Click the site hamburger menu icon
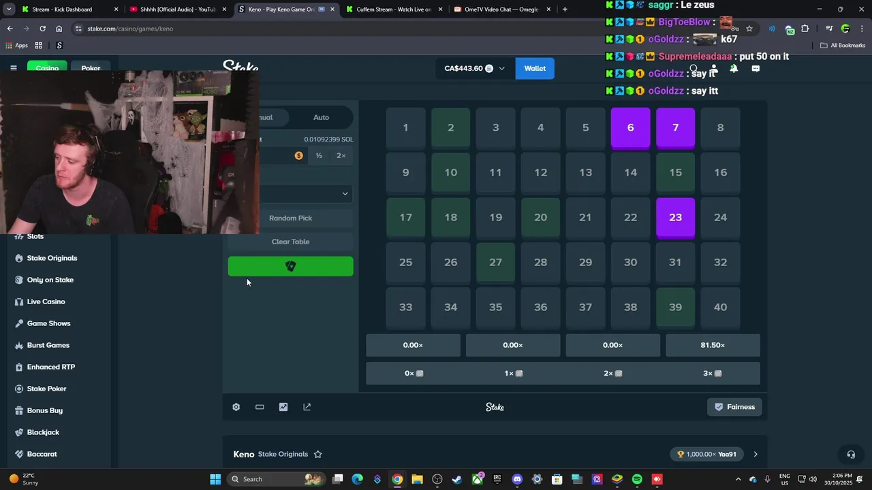 click(x=13, y=68)
